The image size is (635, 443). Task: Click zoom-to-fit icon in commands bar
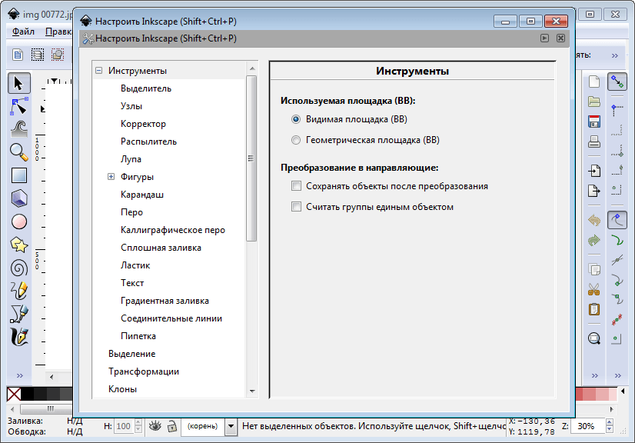(x=594, y=338)
